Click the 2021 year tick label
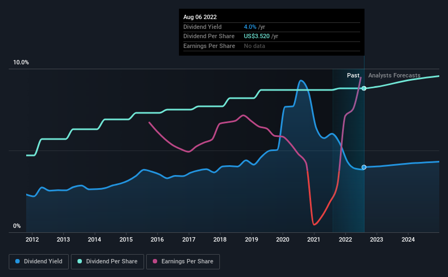448x277 pixels. coord(314,239)
